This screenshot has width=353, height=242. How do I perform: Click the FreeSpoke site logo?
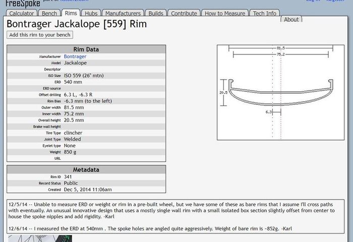click(x=23, y=3)
